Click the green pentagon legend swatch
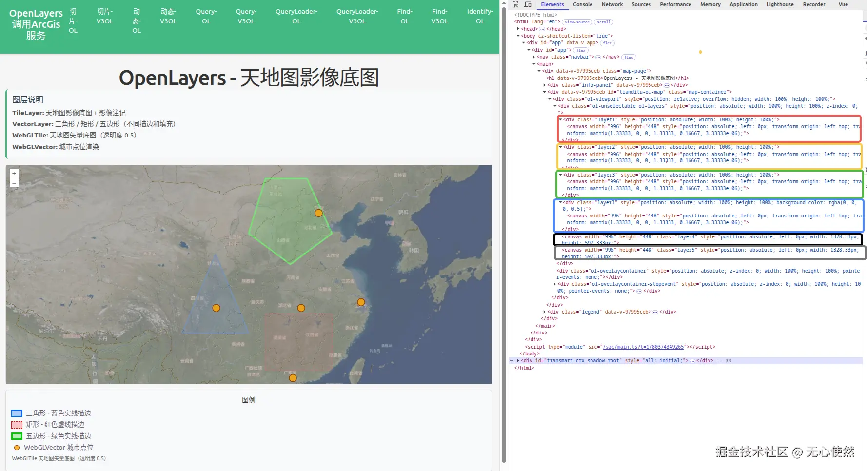The image size is (867, 471). pyautogui.click(x=17, y=436)
